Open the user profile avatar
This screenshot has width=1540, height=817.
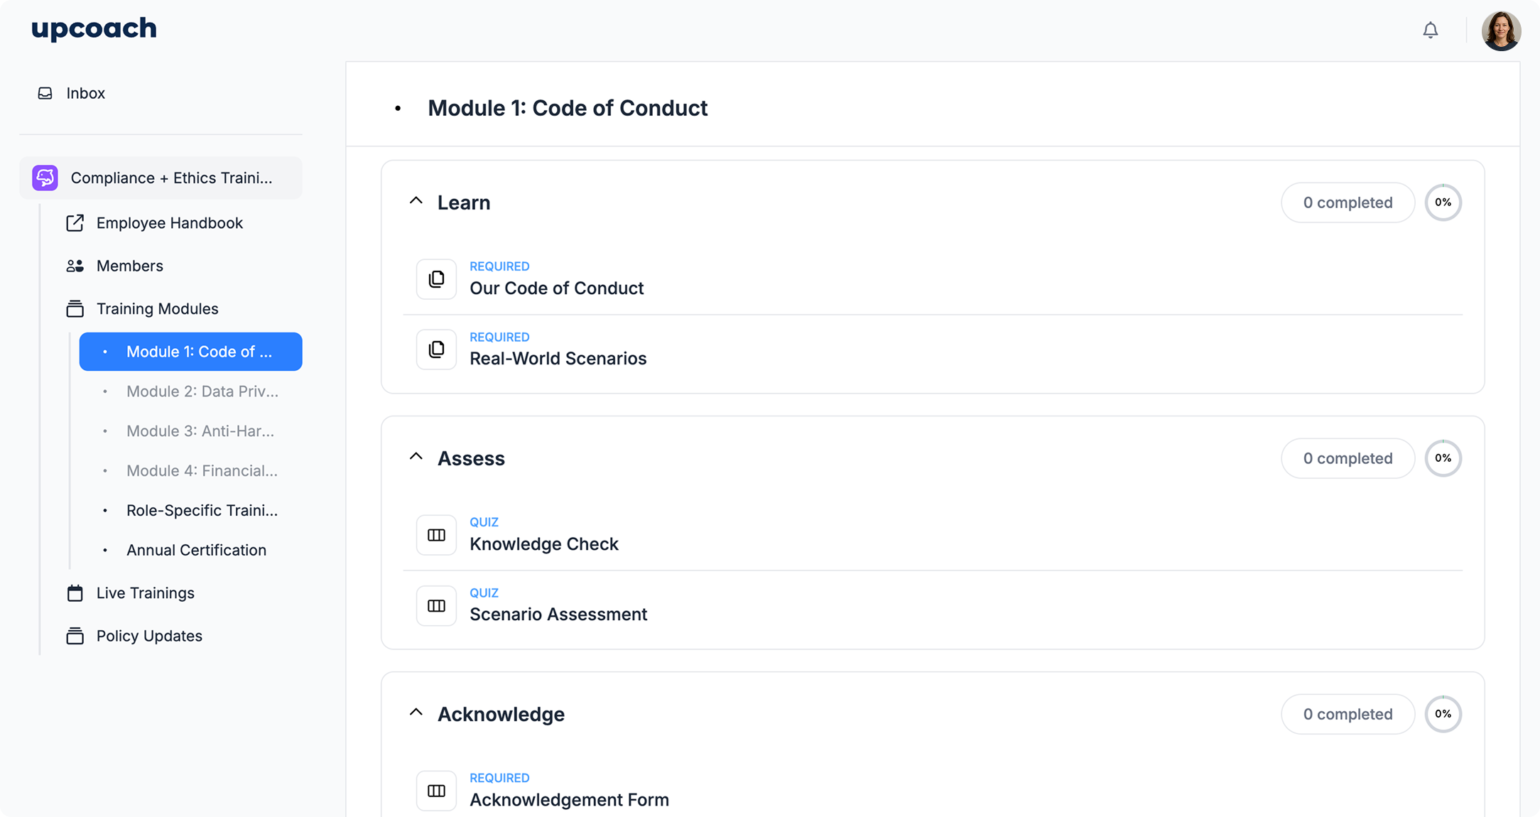1500,31
